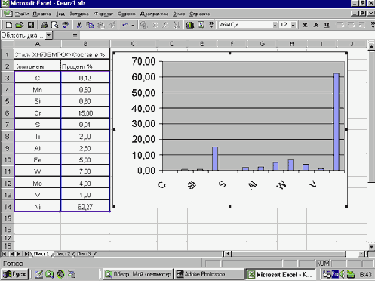Screen dimensions: 375x281
Task: Select cell containing 62,27
Action: 85,207
